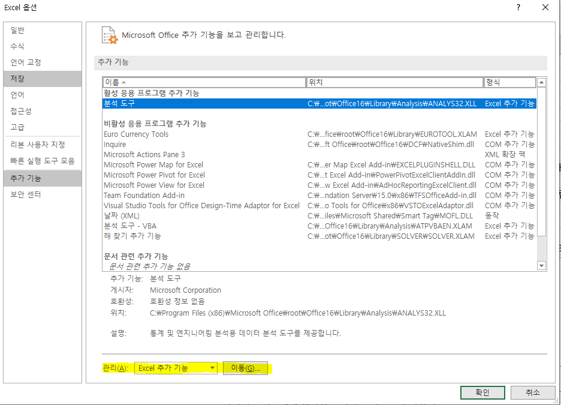561x405 pixels.
Task: Select Microsoft Actions Pane 3 row
Action: coord(319,155)
